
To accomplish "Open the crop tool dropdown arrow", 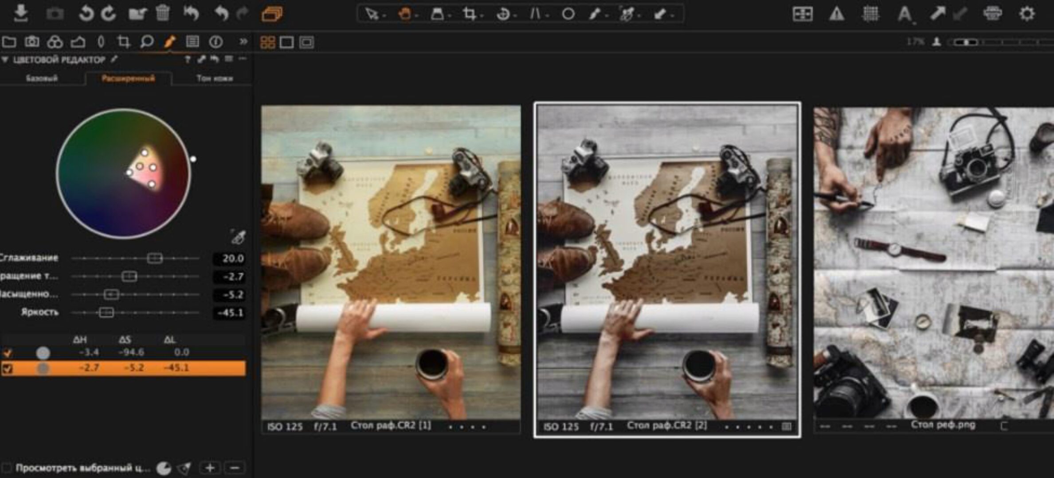I will coord(482,15).
